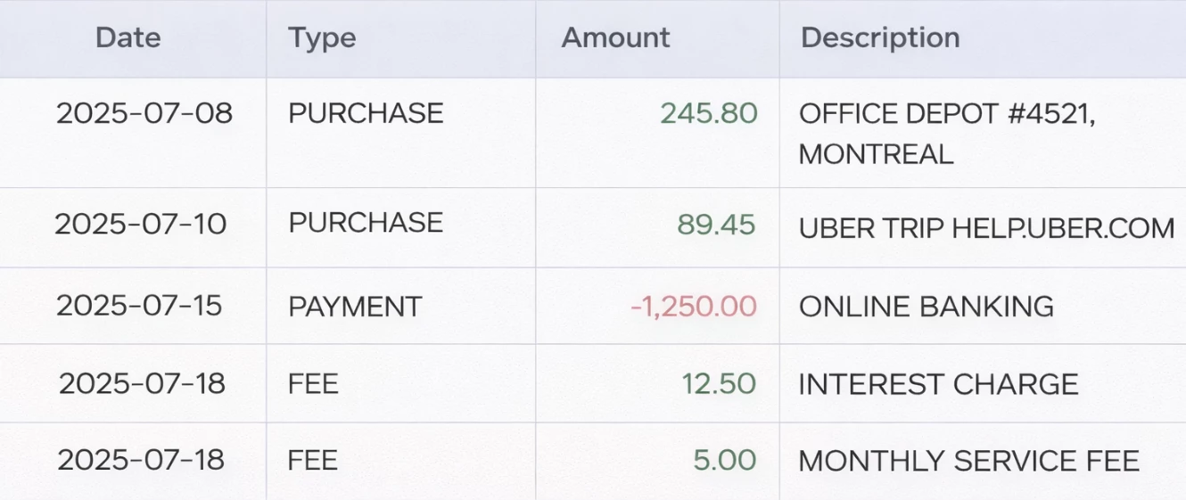1186x500 pixels.
Task: Open the OFFICE DEPOT #4521 description
Action: point(947,133)
